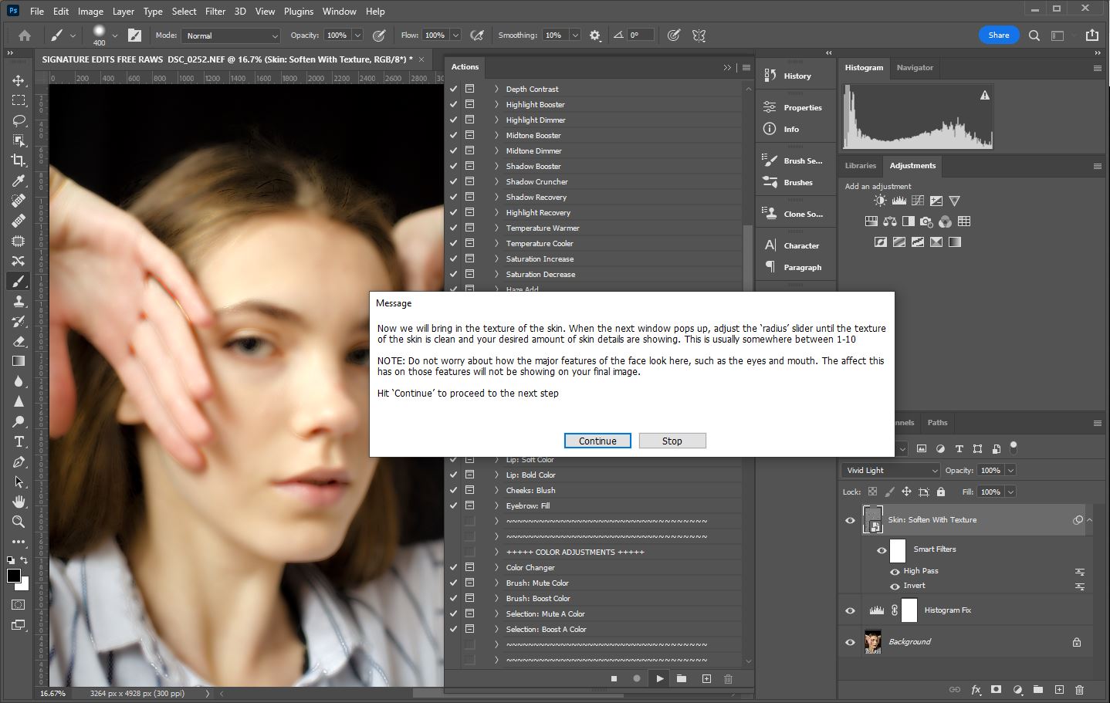This screenshot has width=1110, height=703.
Task: Select the Lasso tool
Action: click(19, 120)
